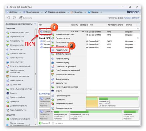The image size is (146, 131).
Task: Select Копировать том icon in sidebar
Action: pos(8,41)
